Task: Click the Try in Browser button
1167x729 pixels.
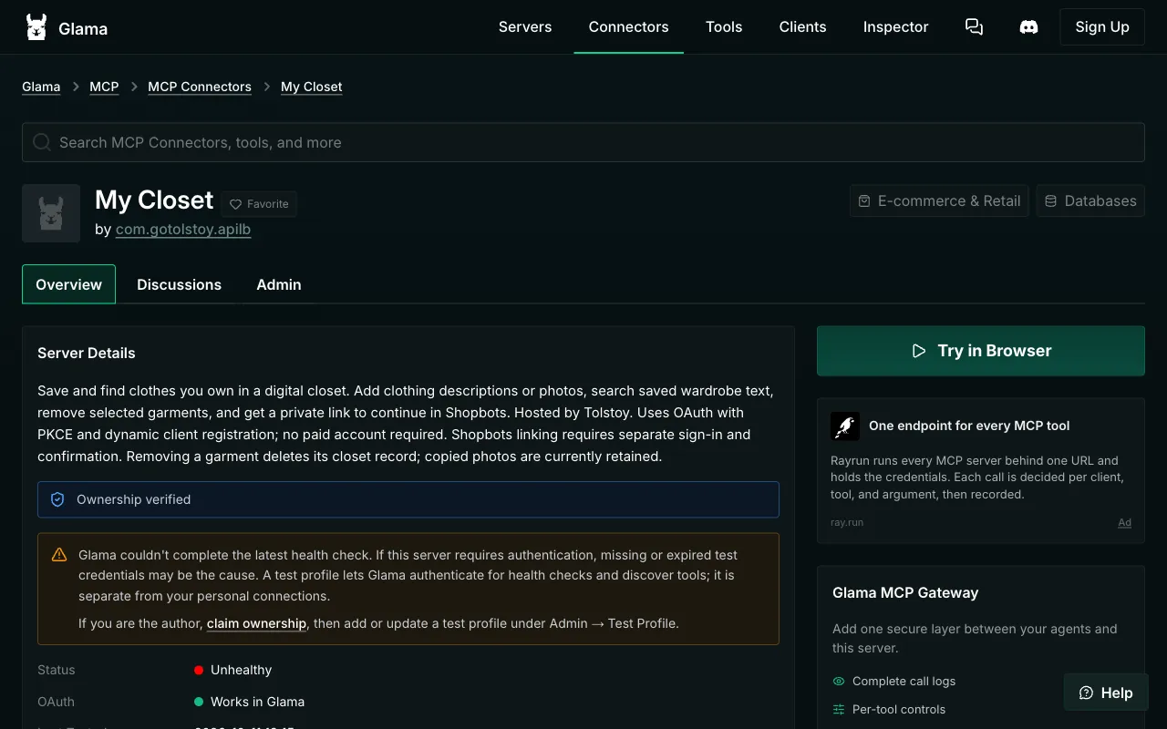Action: (x=981, y=351)
